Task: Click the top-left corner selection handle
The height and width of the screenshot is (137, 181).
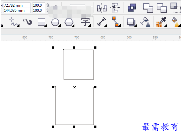Action: click(53, 47)
